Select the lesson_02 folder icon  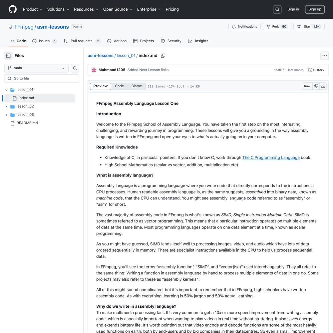[x=13, y=107]
